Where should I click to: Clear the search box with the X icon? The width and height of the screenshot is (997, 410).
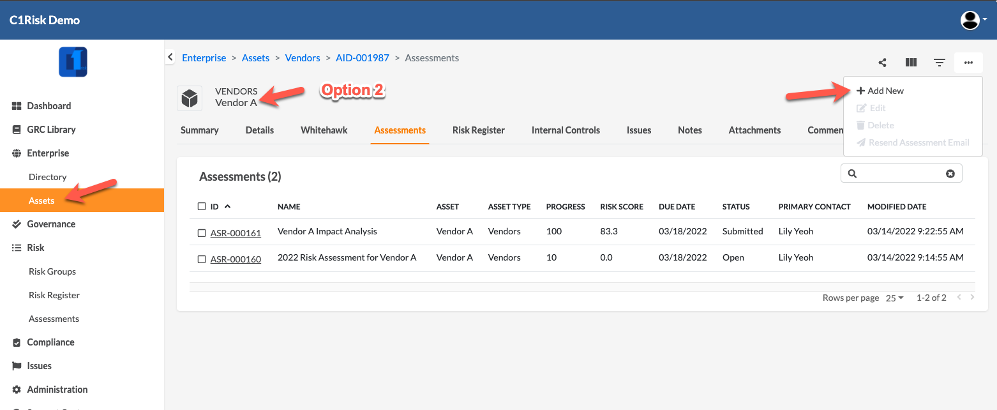pyautogui.click(x=950, y=174)
